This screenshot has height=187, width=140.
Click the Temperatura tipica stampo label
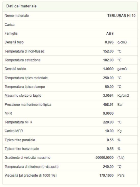(x=25, y=87)
